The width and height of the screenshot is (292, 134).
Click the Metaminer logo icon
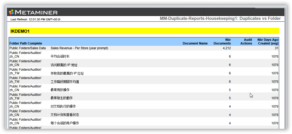11,12
